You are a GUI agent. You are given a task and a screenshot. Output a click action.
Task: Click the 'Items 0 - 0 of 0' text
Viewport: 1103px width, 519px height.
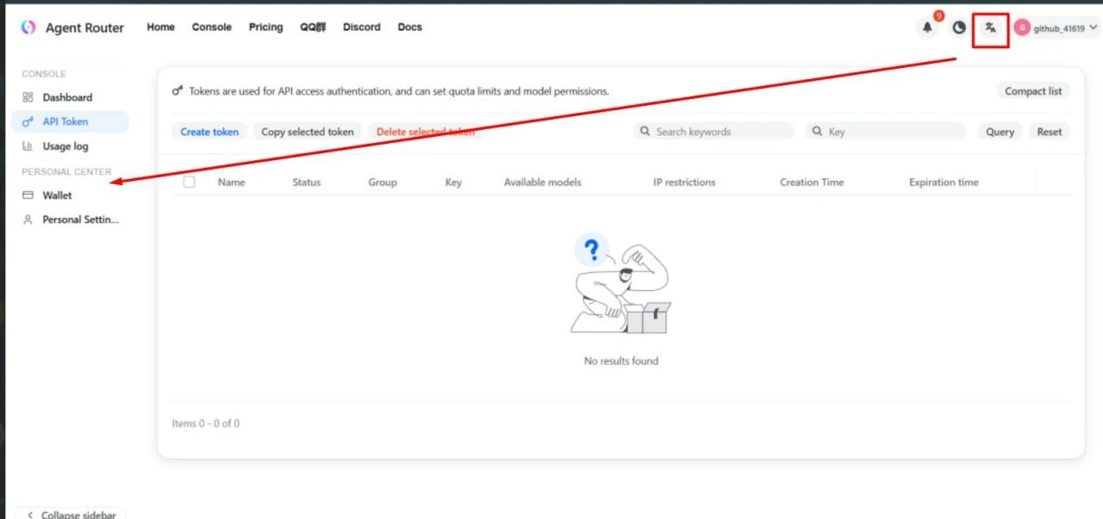click(x=206, y=423)
